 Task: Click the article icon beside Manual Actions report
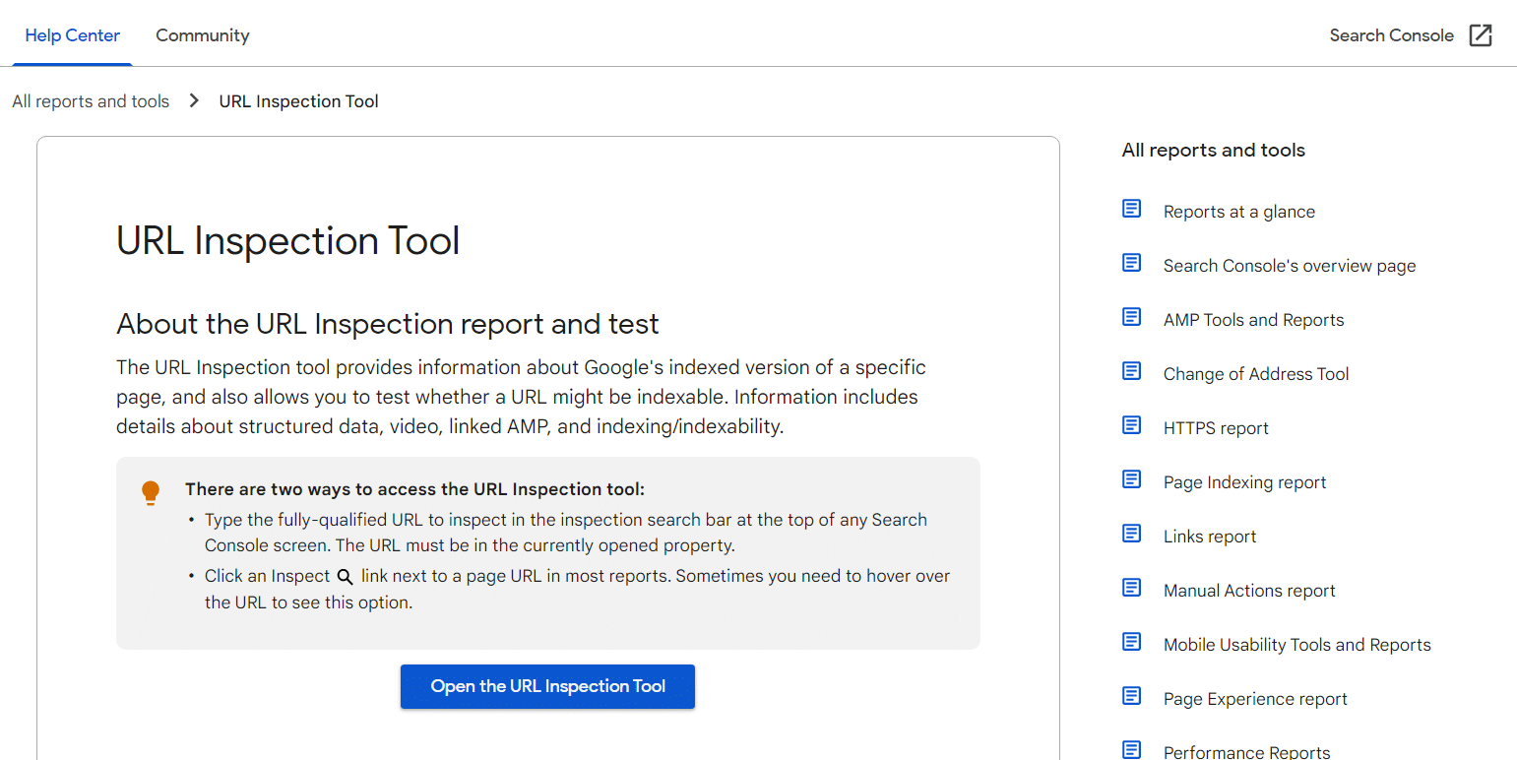click(1132, 588)
